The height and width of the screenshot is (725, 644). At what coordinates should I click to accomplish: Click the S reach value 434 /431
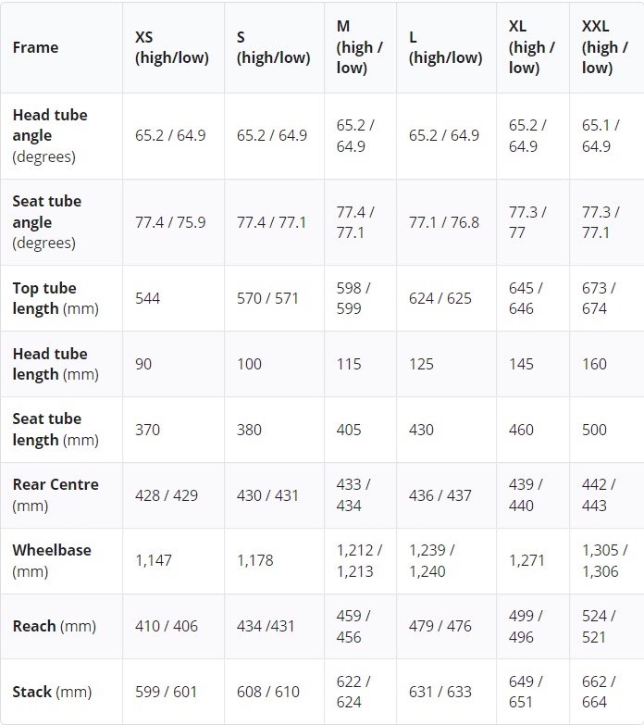click(x=266, y=626)
